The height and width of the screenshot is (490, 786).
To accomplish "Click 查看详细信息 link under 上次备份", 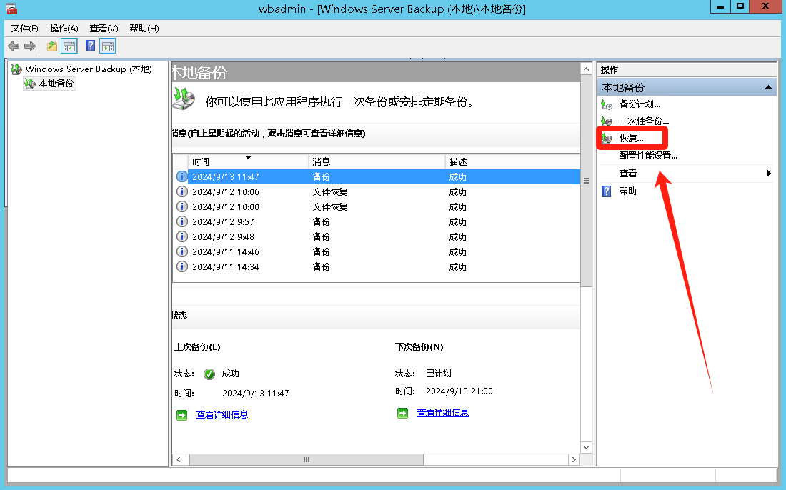I will (x=222, y=414).
